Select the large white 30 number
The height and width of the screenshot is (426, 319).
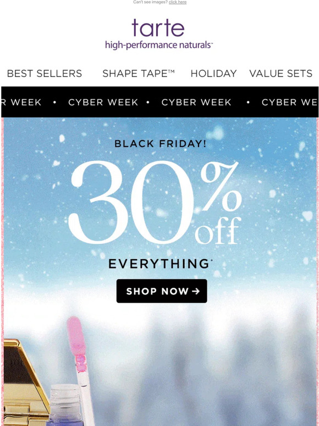point(131,202)
